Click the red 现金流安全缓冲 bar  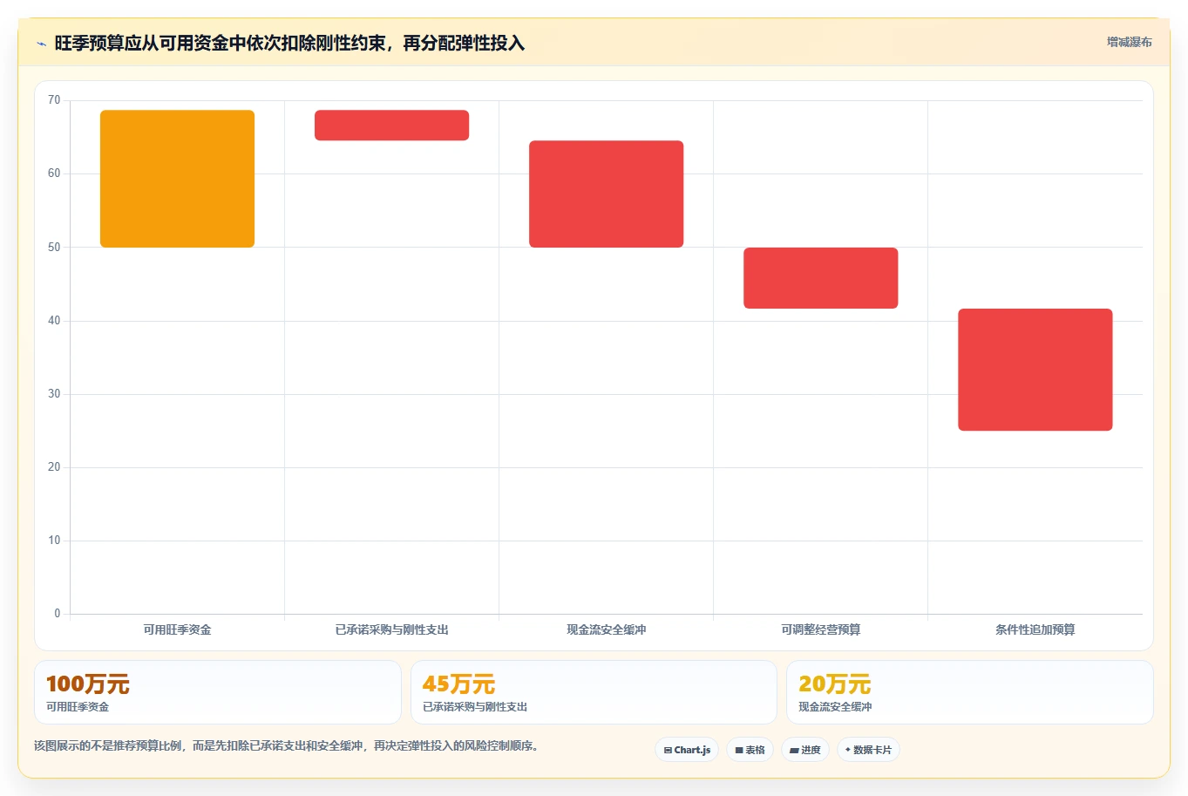point(607,194)
